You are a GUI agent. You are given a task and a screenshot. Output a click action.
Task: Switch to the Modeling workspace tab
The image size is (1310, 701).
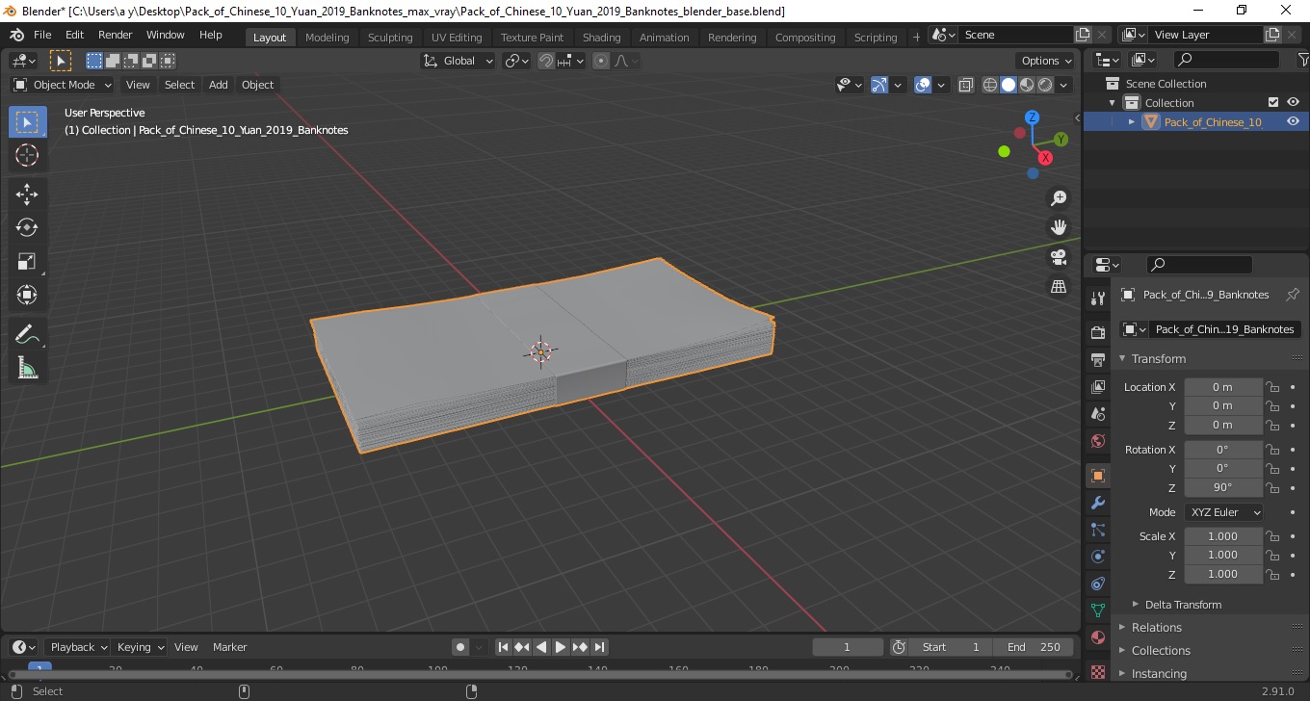[327, 37]
